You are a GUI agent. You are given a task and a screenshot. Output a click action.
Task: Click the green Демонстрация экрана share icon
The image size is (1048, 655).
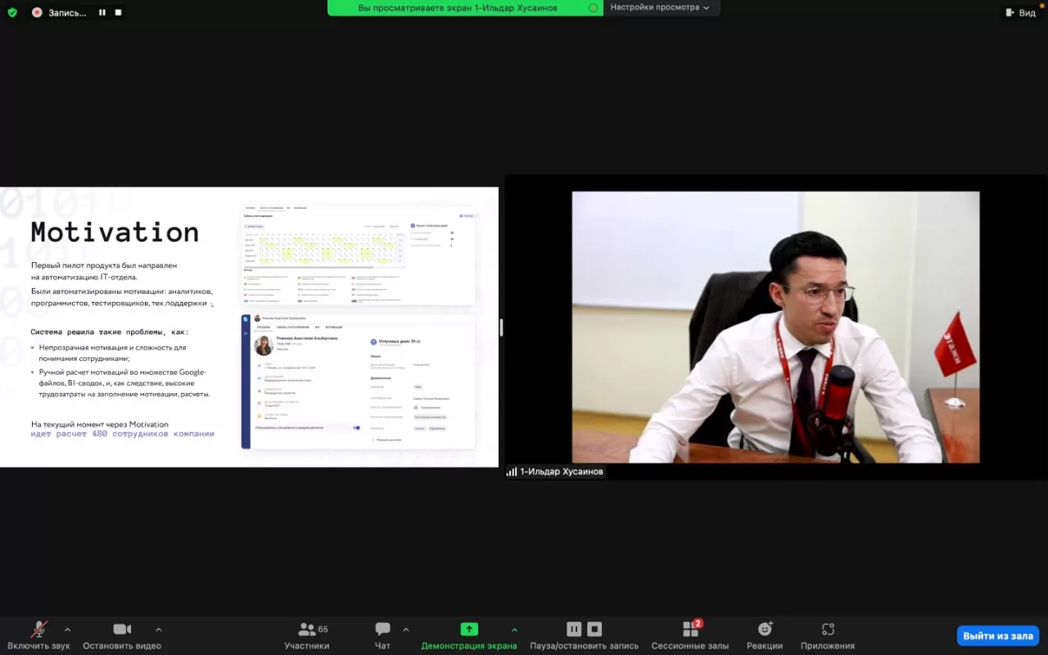(469, 629)
